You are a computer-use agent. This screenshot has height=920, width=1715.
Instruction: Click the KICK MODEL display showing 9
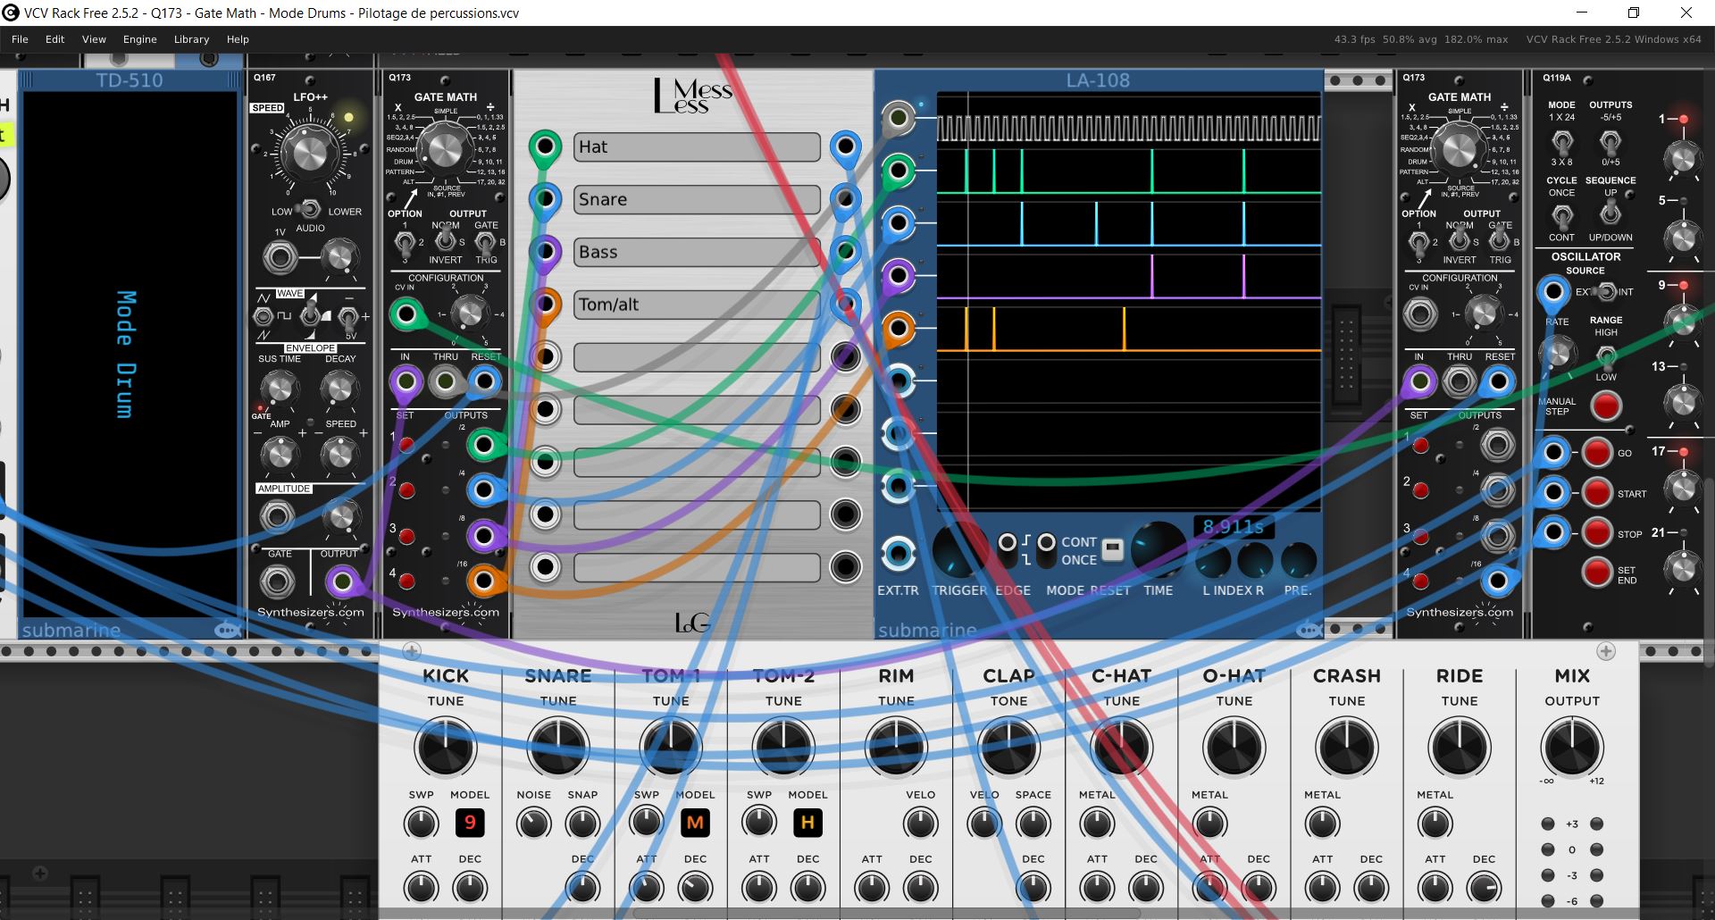pyautogui.click(x=470, y=822)
